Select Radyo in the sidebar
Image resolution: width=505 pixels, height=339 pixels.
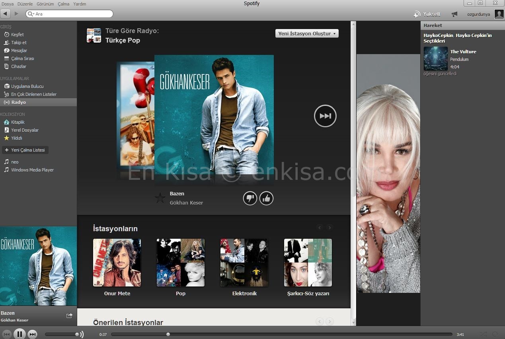coord(38,102)
